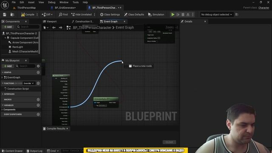This screenshot has width=272, height=153.
Task: Close the Event Graph tab
Action: click(x=125, y=22)
